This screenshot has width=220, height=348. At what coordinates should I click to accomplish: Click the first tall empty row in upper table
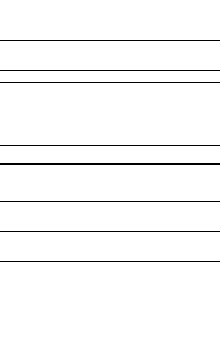tap(110, 107)
